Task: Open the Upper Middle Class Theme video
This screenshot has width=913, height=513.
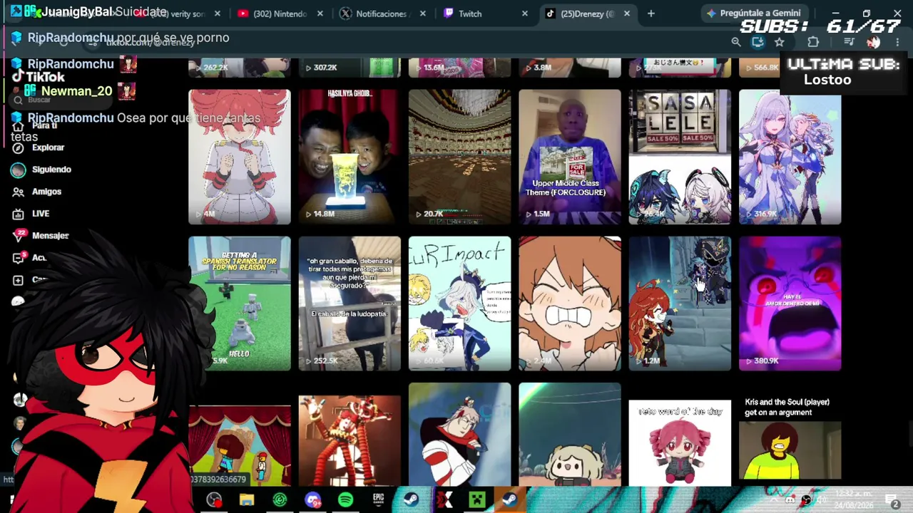Action: coord(570,157)
